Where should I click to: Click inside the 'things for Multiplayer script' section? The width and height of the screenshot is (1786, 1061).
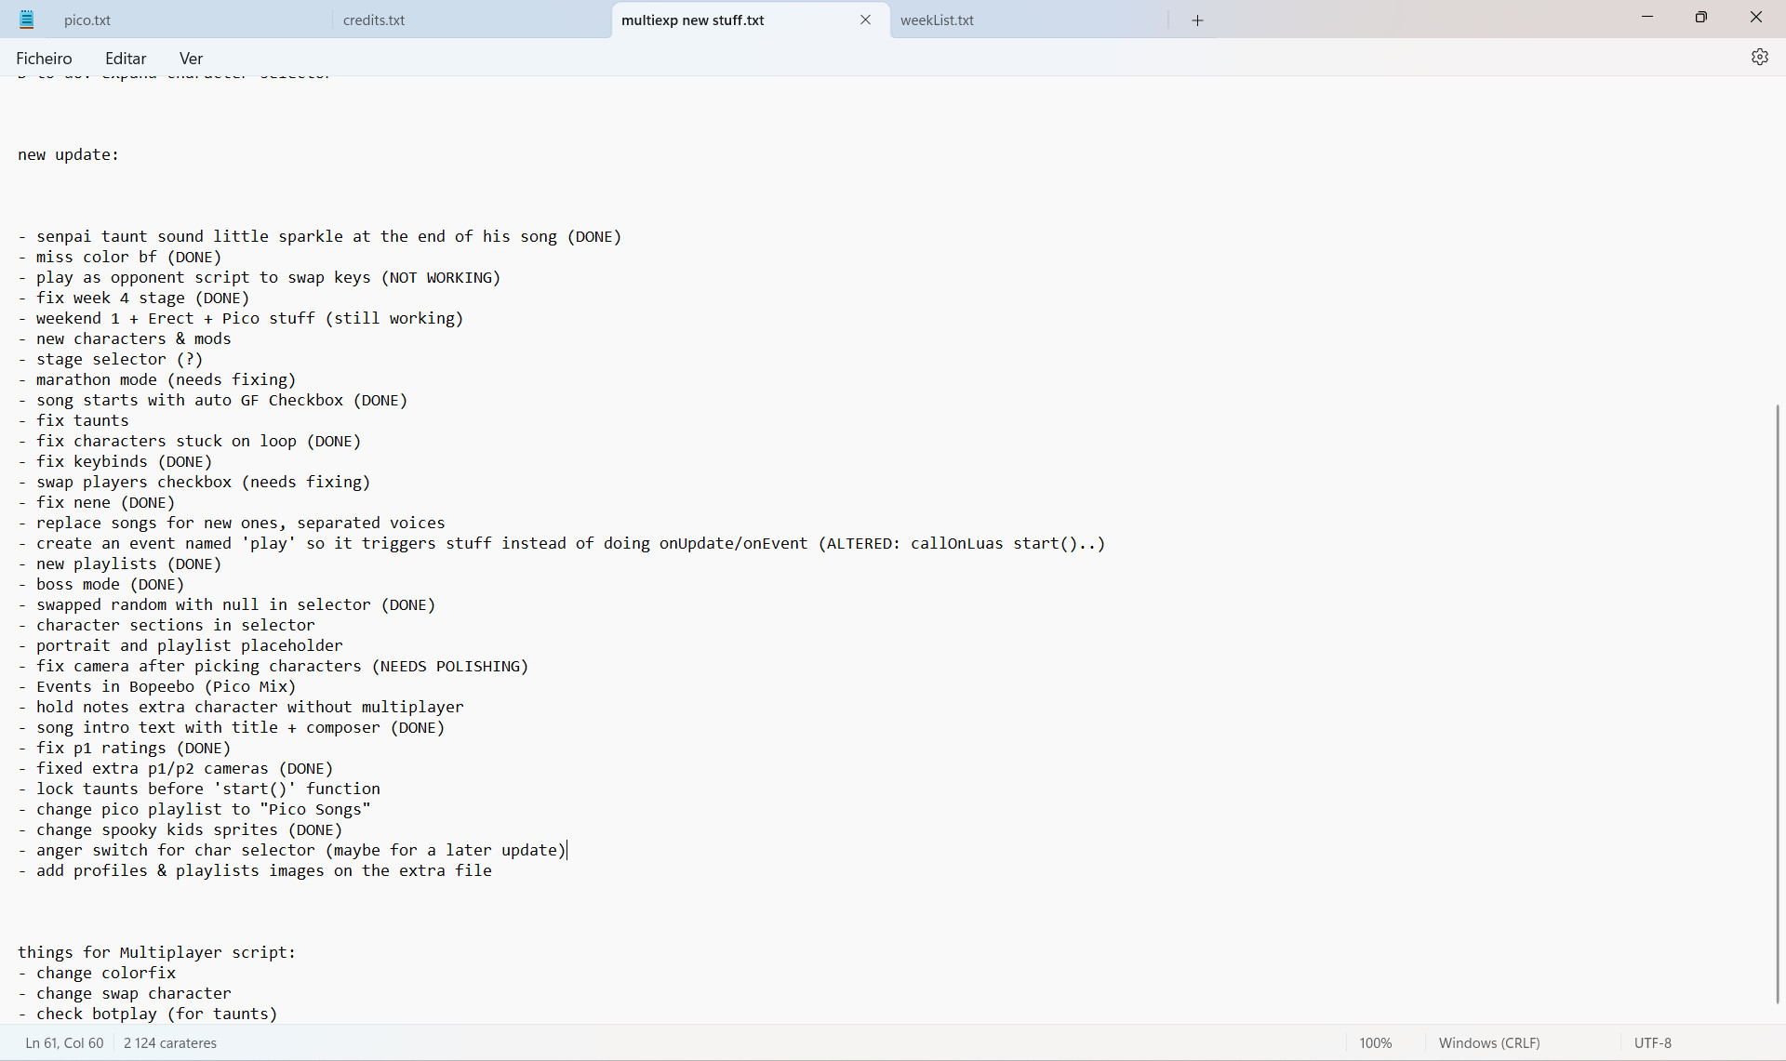tap(156, 952)
